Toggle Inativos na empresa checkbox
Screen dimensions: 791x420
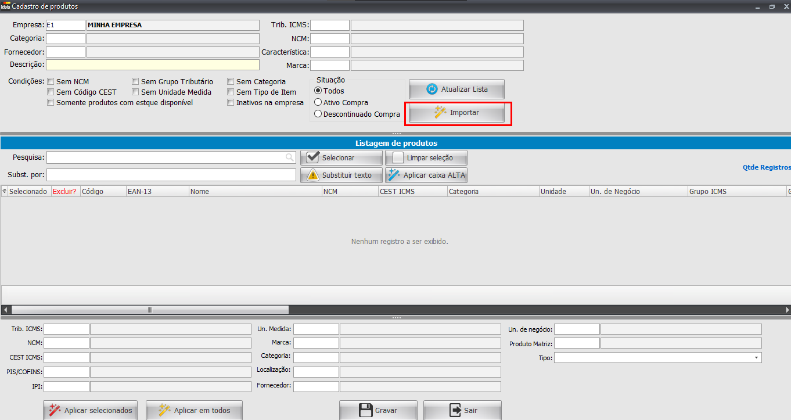click(x=231, y=103)
